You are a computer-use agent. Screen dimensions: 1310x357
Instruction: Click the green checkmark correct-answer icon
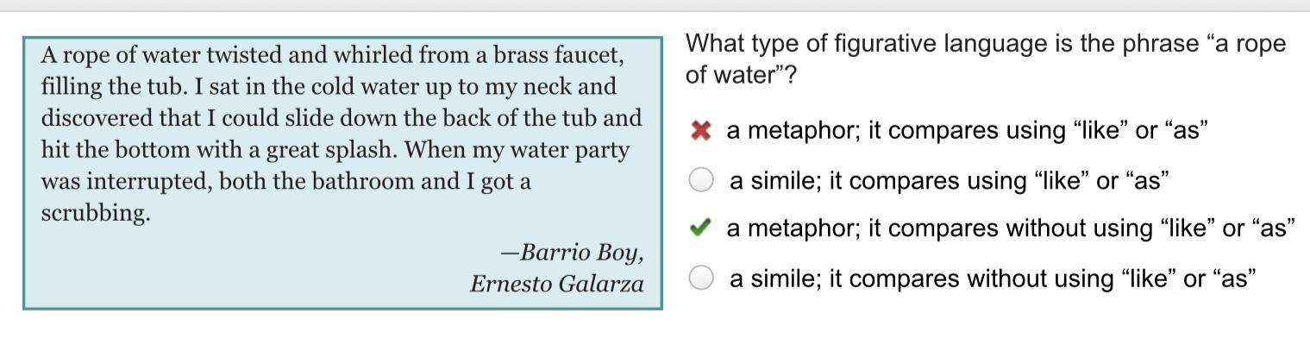tap(701, 229)
